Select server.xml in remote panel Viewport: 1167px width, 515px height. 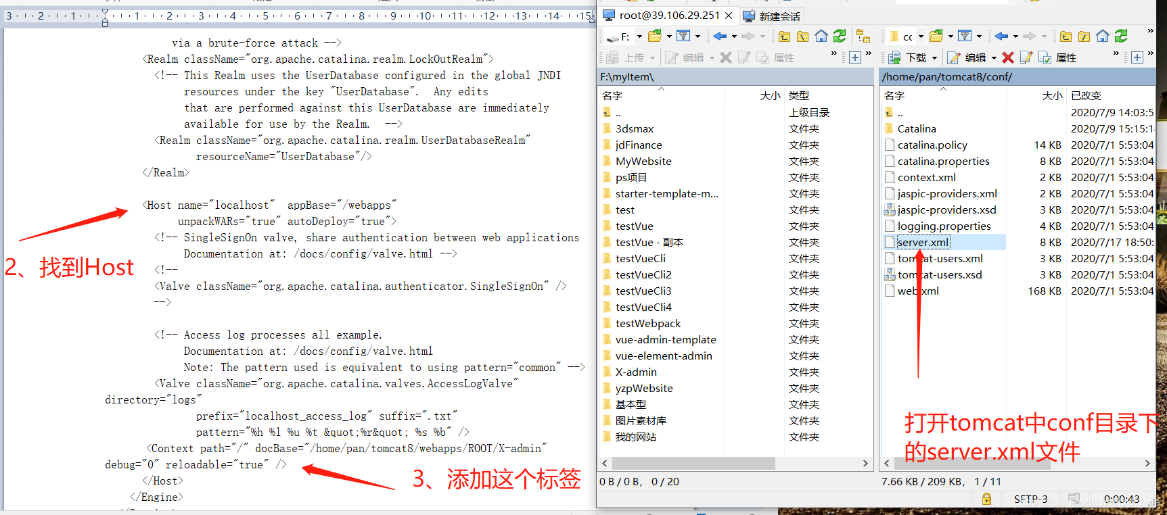click(923, 242)
